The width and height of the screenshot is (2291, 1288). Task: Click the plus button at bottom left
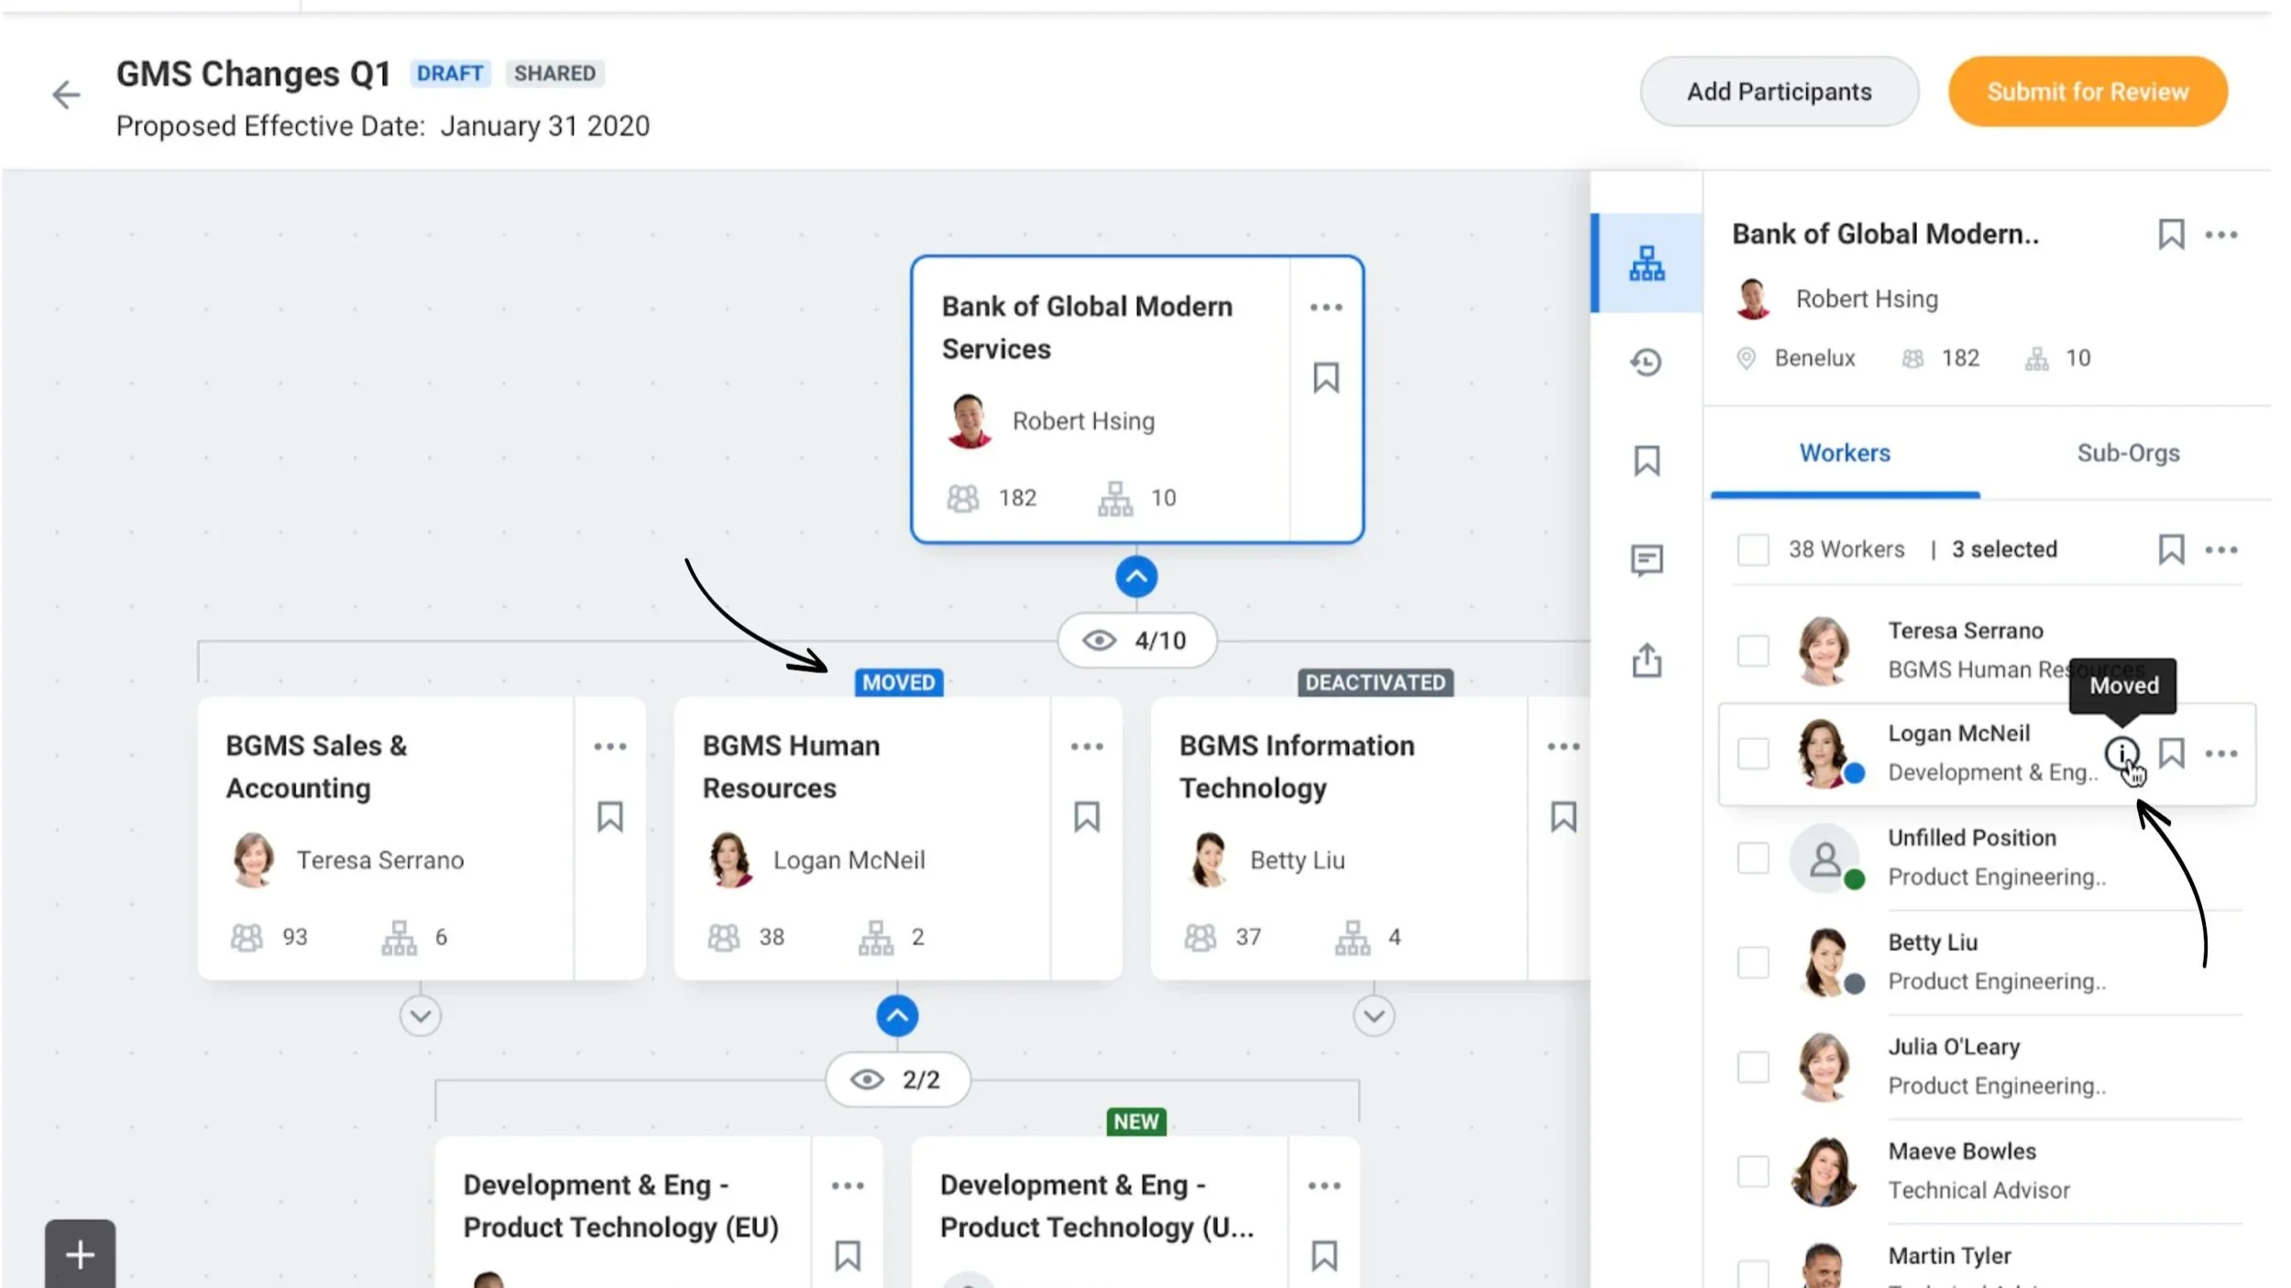80,1254
